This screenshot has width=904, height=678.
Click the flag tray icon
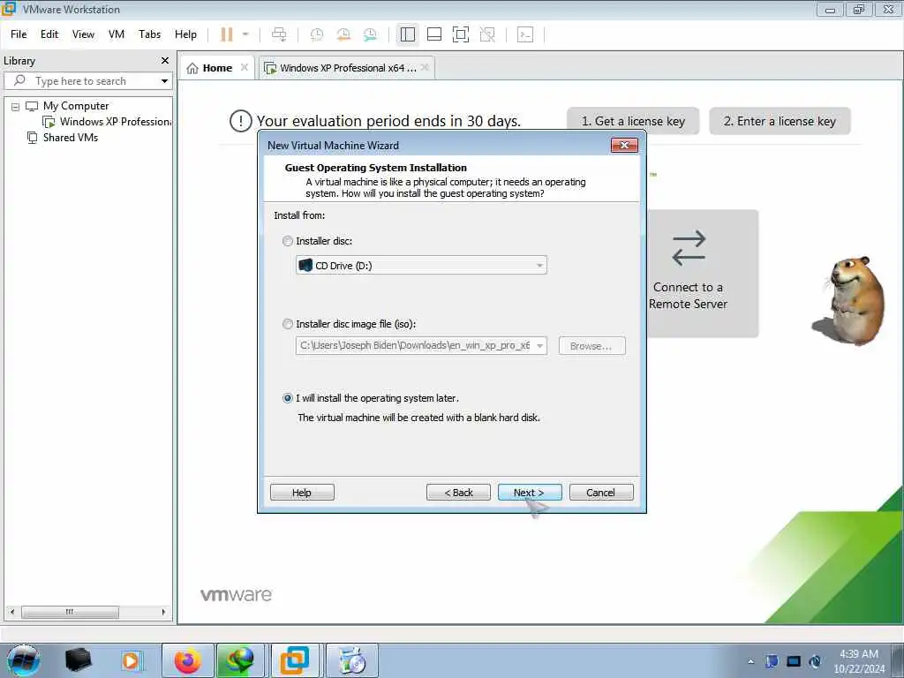[x=772, y=661]
